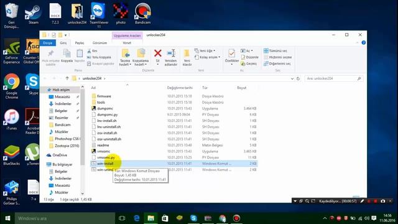Screen dimensions: 398x224
Task: Click the Yapıştır clipboard icon
Action: (80, 56)
